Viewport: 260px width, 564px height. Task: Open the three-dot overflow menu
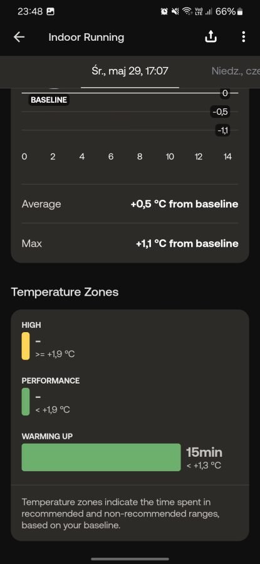(x=244, y=37)
